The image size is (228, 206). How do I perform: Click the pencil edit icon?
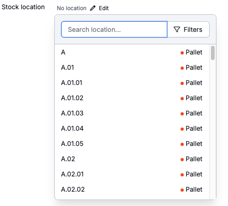[93, 8]
